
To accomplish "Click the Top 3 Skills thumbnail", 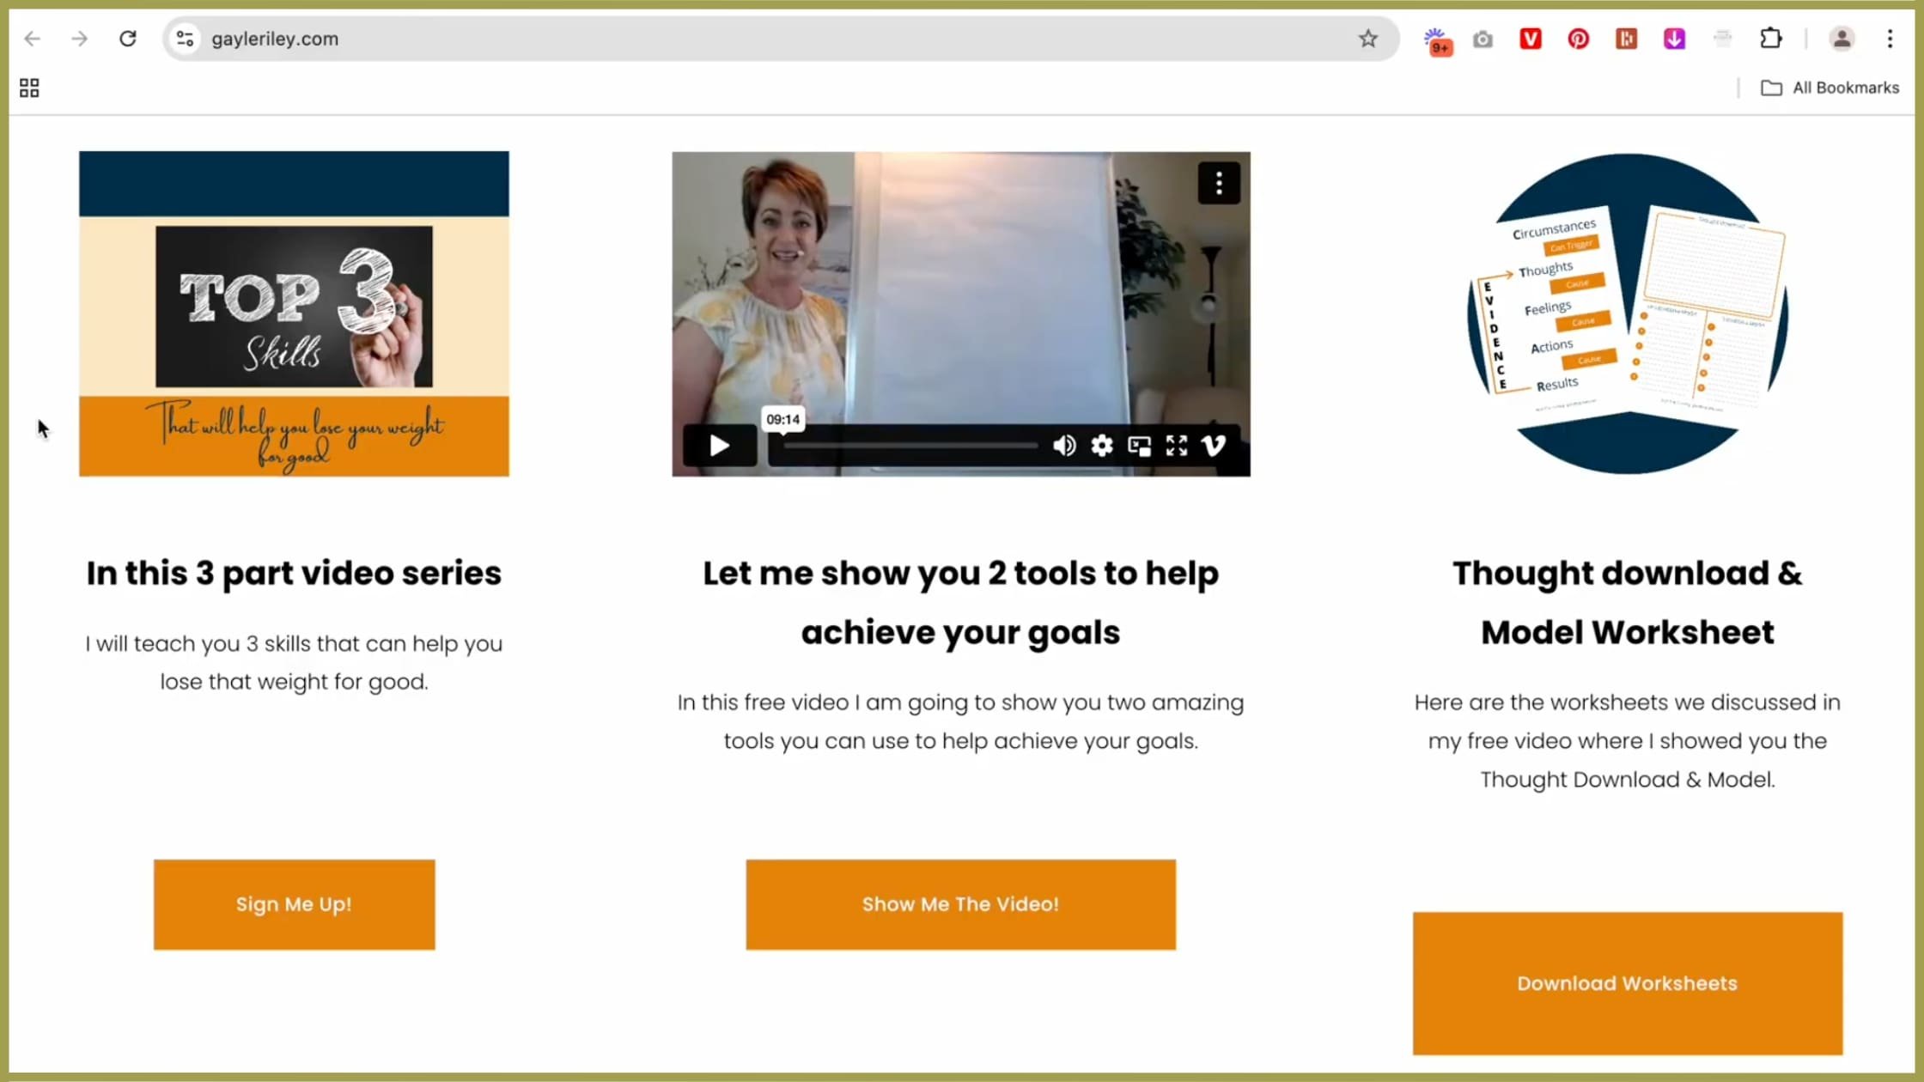I will 294,313.
